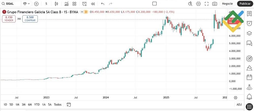Open price axis settings gear icon
The image size is (254, 111).
click(x=236, y=98)
